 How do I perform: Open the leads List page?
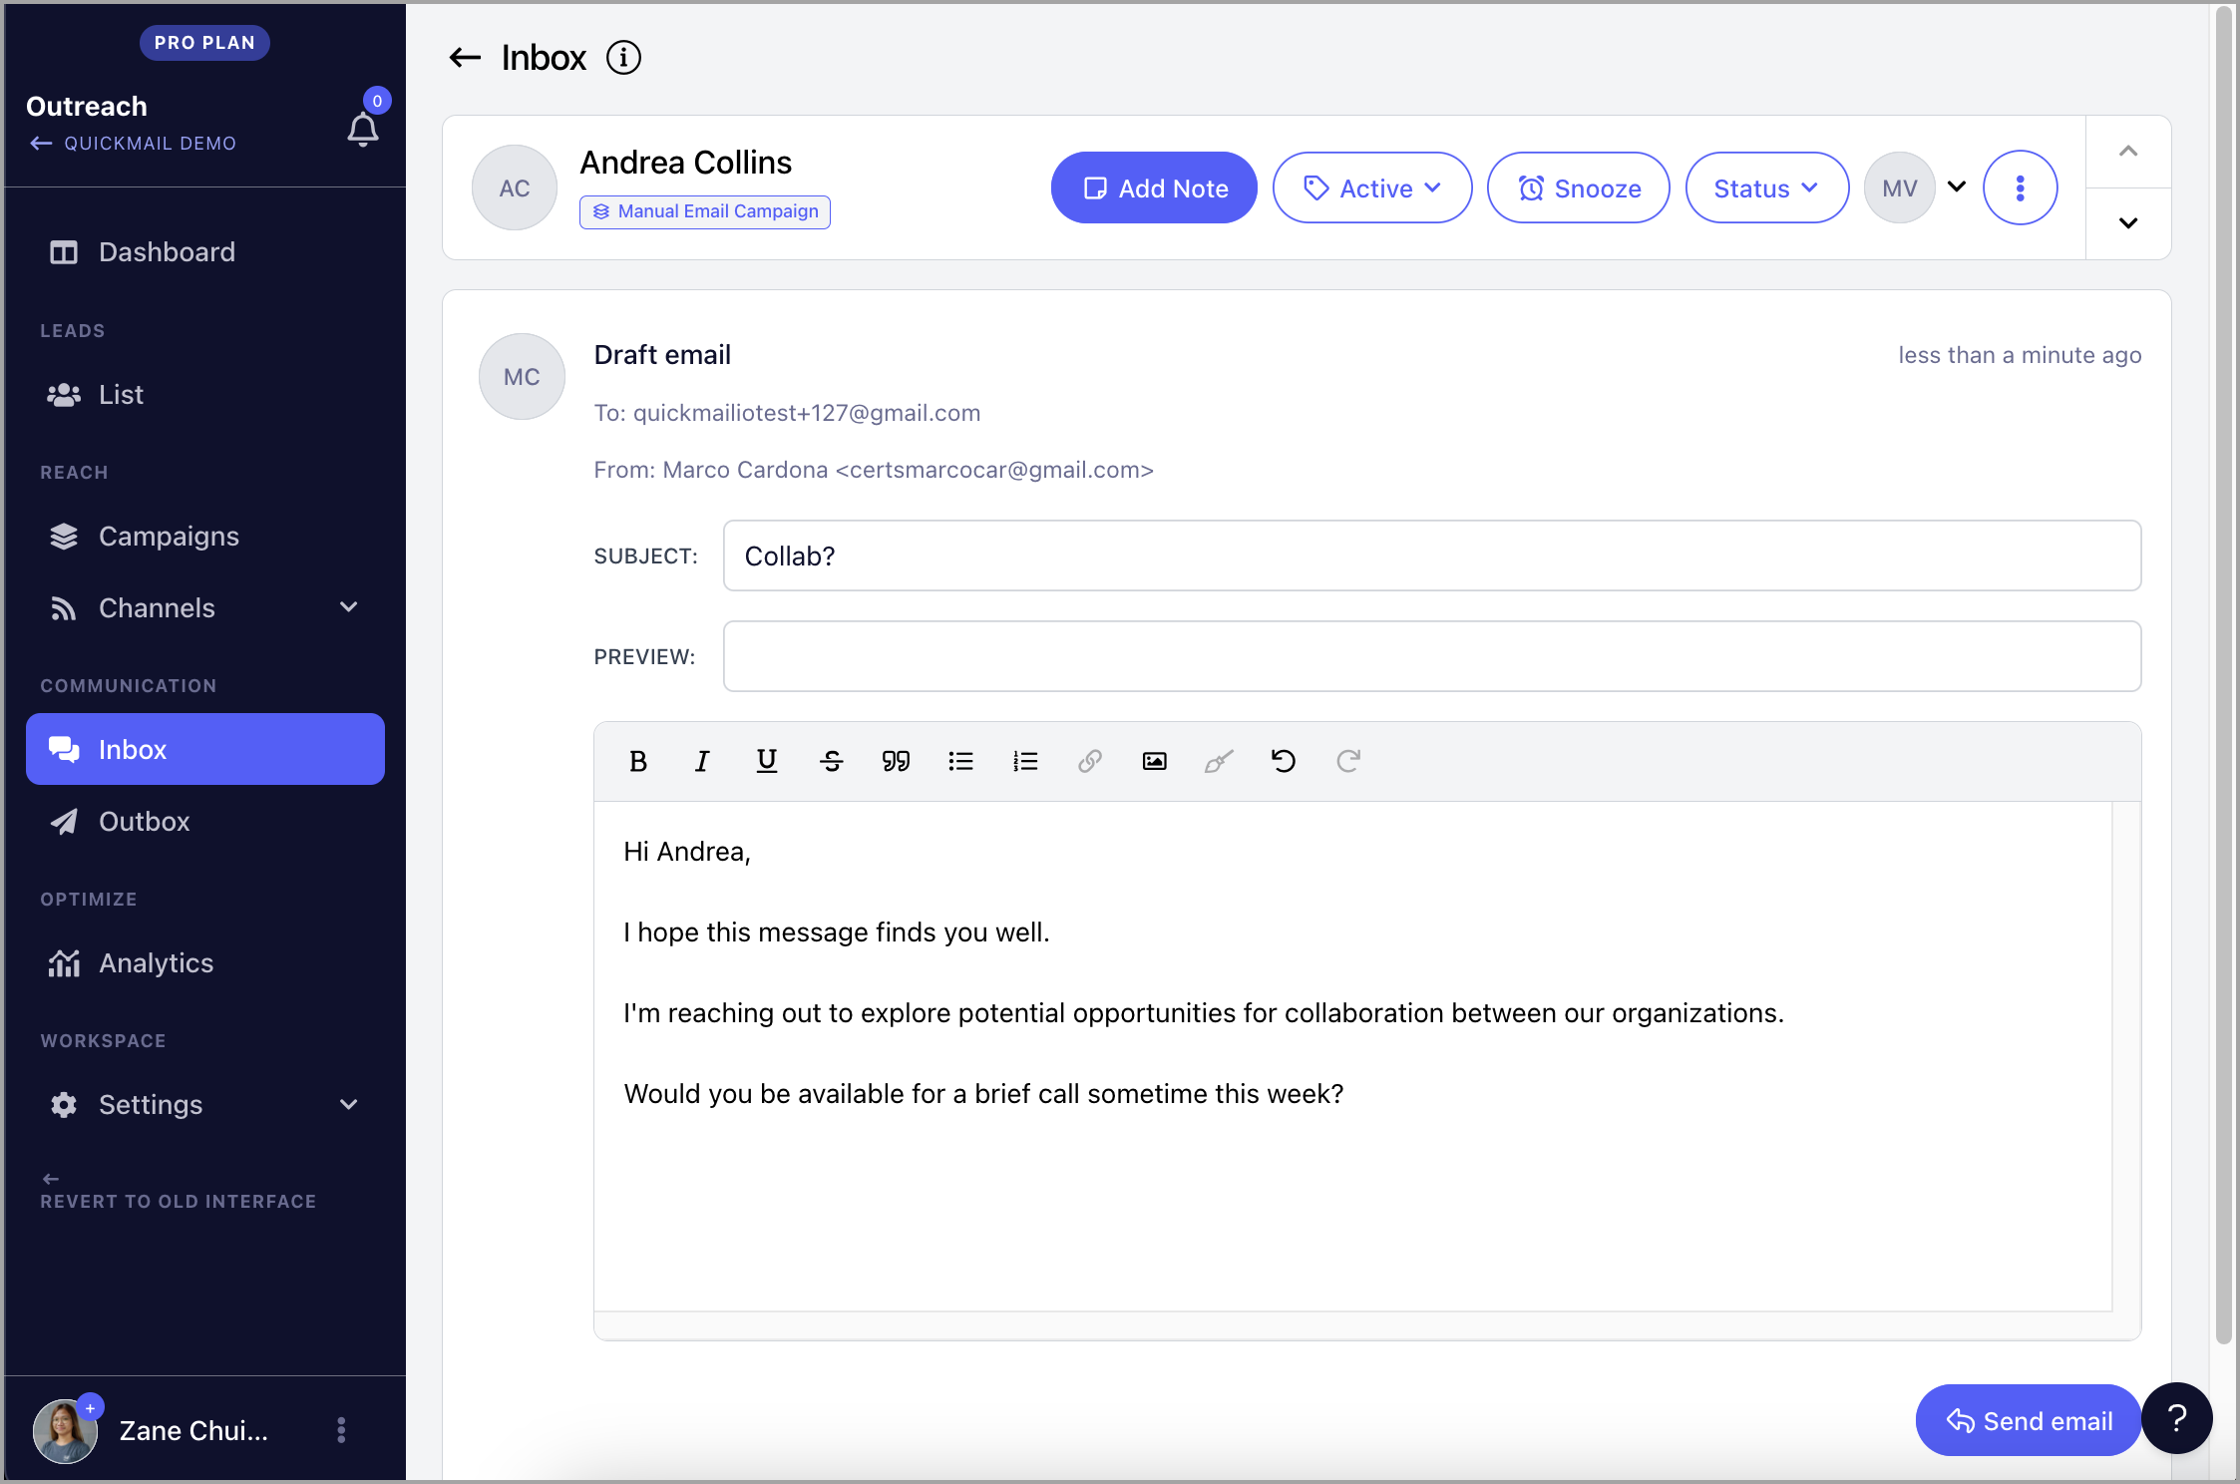pyautogui.click(x=205, y=395)
